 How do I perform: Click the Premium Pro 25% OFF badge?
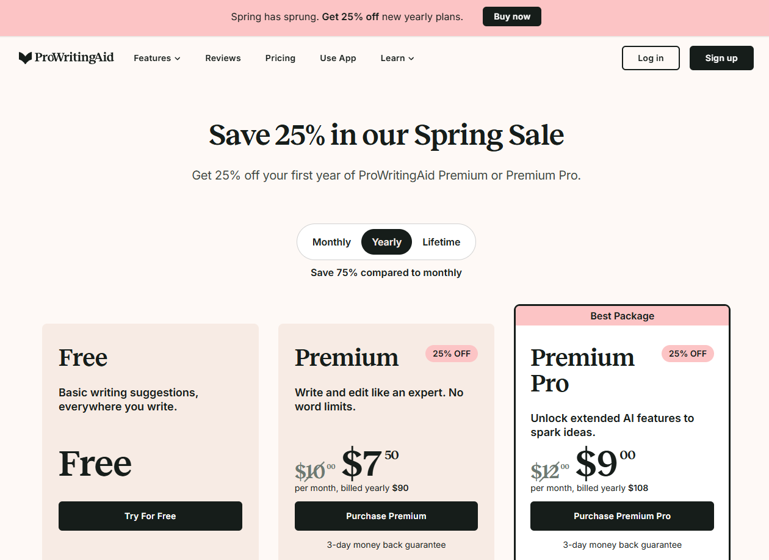coord(687,354)
